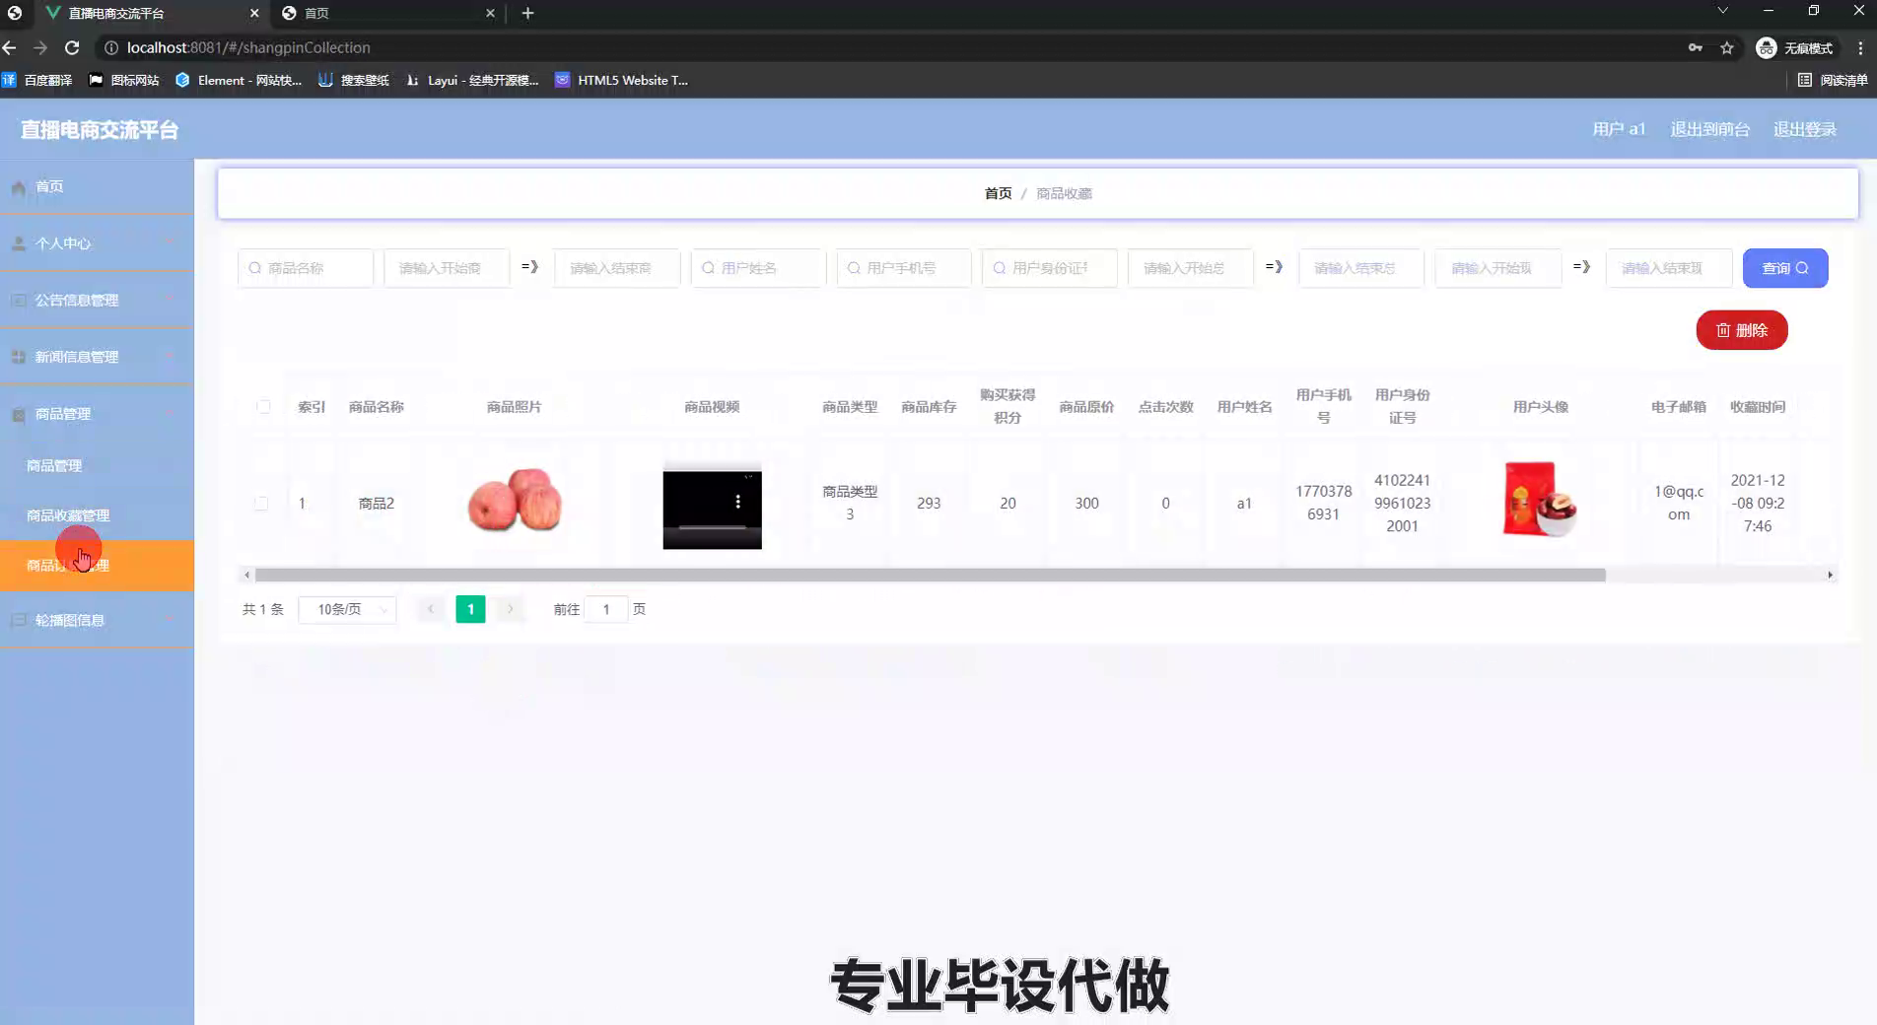
Task: Focus 用户身份证号 search field
Action: tap(1049, 268)
